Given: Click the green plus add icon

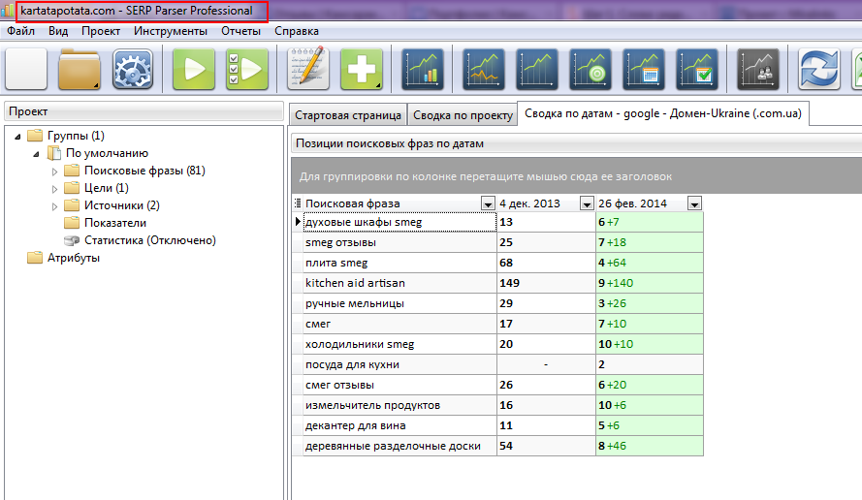Looking at the screenshot, I should [361, 69].
